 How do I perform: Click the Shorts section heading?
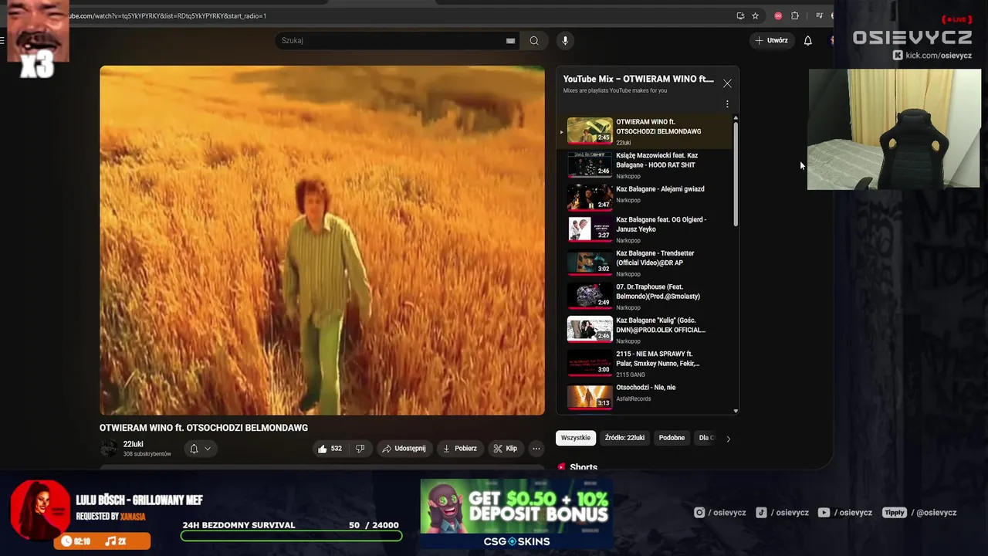[584, 467]
